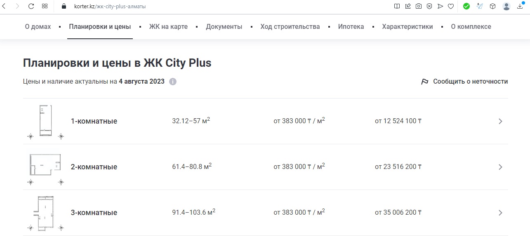The width and height of the screenshot is (530, 246).
Task: Switch to the Характеристики tab
Action: pyautogui.click(x=408, y=26)
